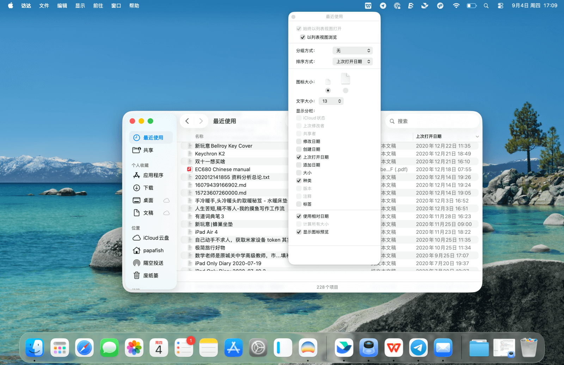Open System Preferences in the Dock
Screen dimensions: 564x365
258,348
